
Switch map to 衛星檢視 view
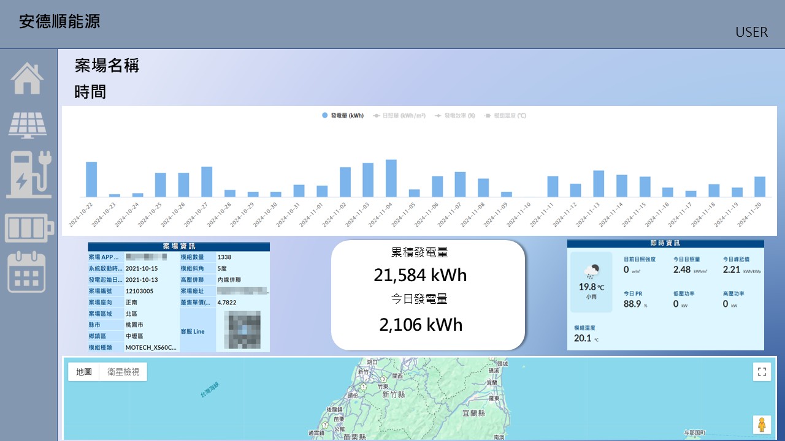(123, 372)
